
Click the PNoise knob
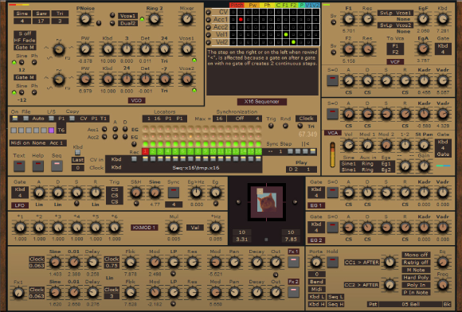85,19
